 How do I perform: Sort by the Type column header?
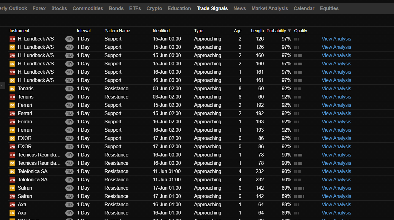(x=199, y=31)
